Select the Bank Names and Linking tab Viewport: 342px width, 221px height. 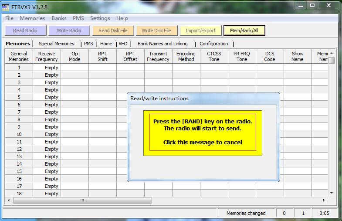pyautogui.click(x=163, y=44)
